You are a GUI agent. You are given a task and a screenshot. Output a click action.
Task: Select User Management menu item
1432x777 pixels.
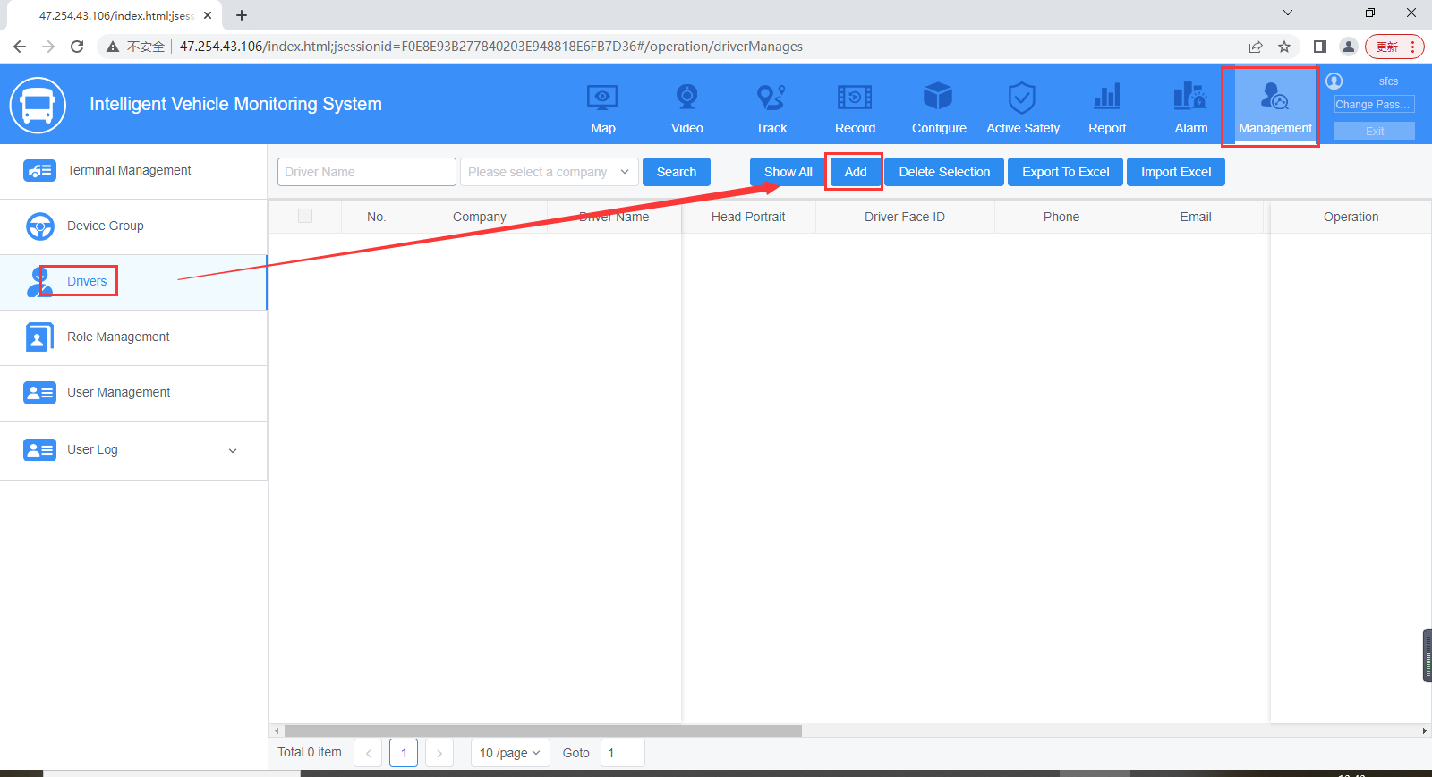[133, 393]
